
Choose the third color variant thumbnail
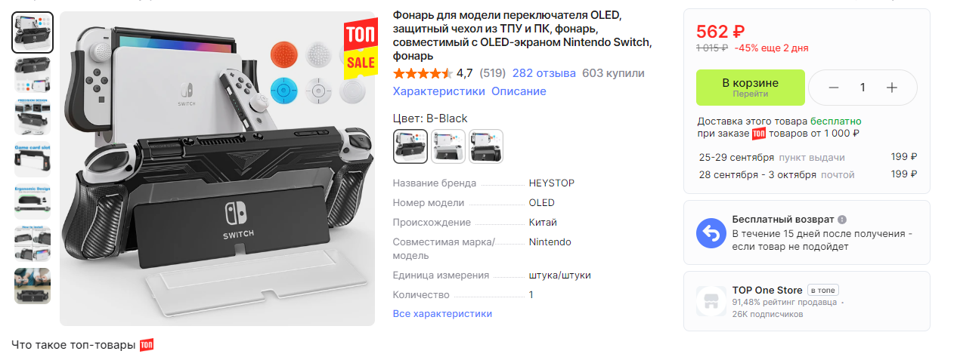tap(486, 146)
